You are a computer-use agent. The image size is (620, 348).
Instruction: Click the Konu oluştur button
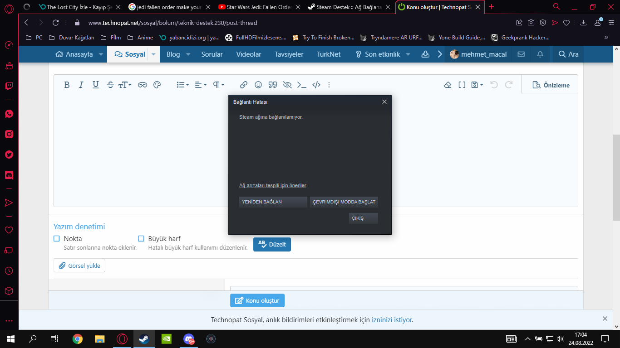pos(257,300)
